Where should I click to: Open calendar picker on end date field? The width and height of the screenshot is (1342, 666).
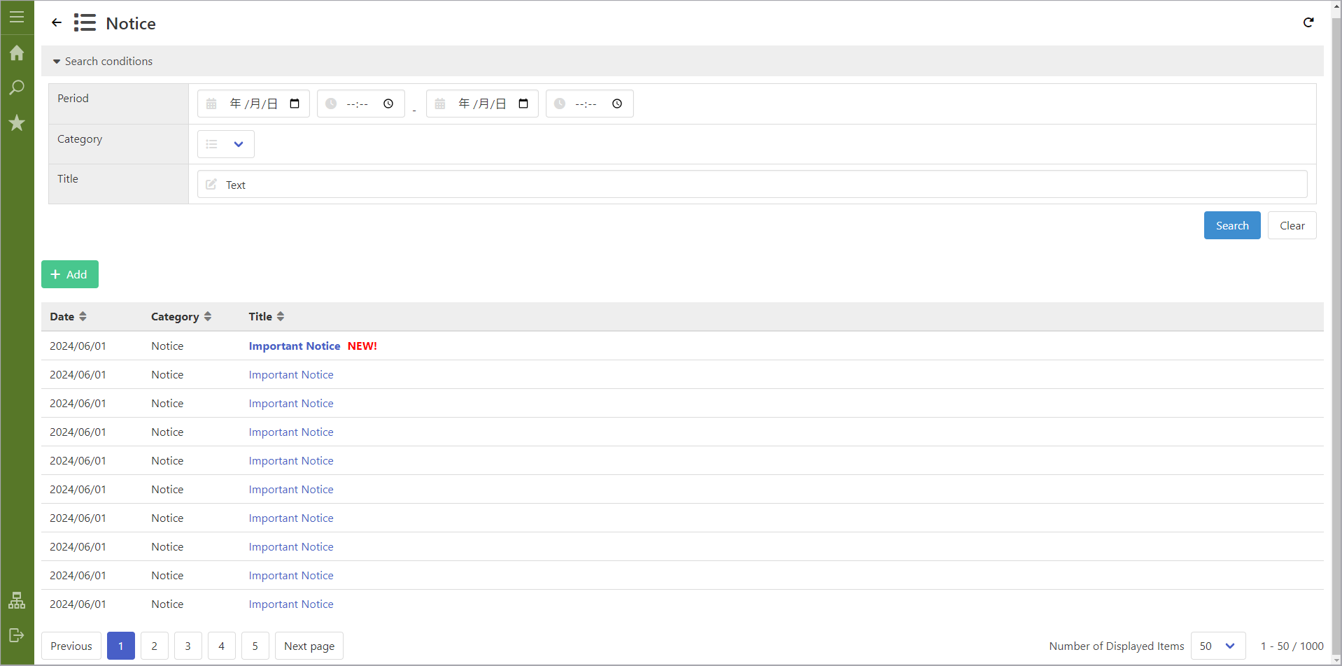tap(523, 104)
